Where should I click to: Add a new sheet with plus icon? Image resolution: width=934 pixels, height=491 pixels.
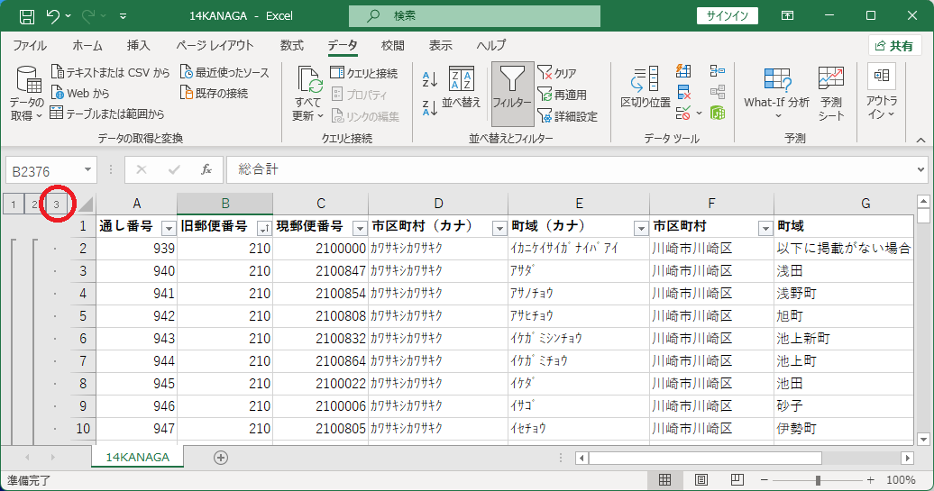tap(220, 457)
